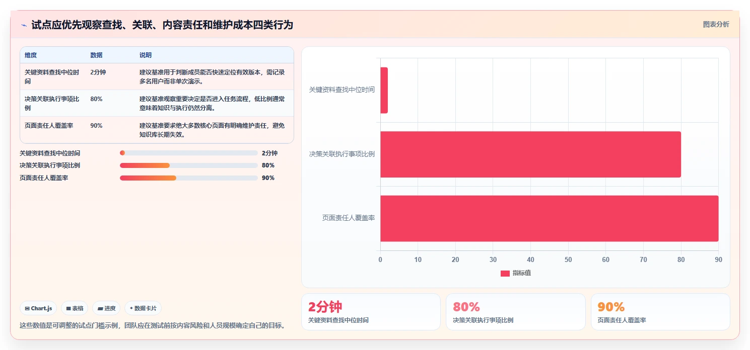Click the page title 试点应优先观察查找…
750x350 pixels.
click(162, 25)
